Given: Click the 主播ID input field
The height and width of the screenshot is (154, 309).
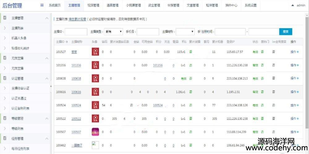Looking at the screenshot, I should click(76, 31).
